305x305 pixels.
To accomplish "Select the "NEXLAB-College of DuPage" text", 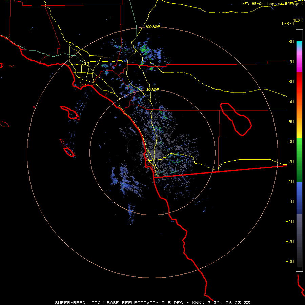I will (x=271, y=4).
